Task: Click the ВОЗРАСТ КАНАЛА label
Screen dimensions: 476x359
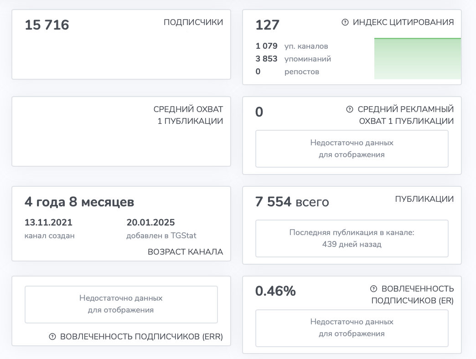Action: tap(185, 251)
